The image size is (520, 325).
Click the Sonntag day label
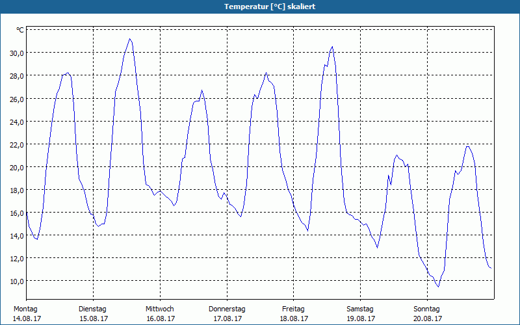(427, 309)
